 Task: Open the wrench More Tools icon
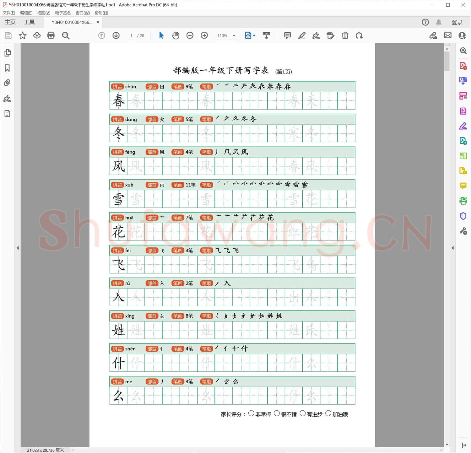click(463, 231)
